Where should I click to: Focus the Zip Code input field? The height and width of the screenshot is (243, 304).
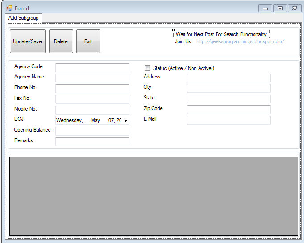coord(229,110)
